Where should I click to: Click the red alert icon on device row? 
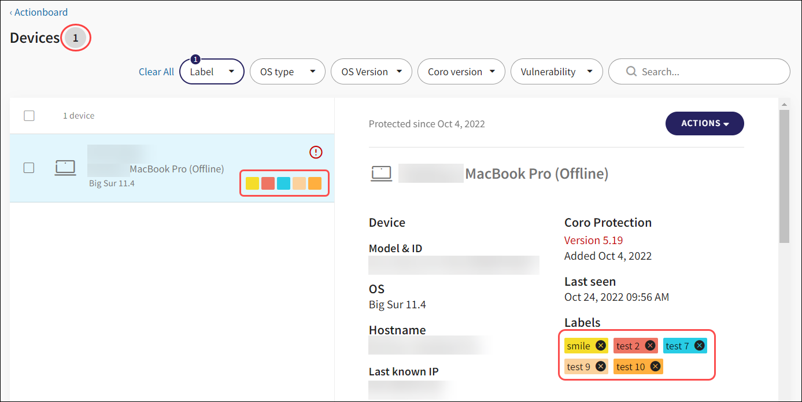coord(316,152)
